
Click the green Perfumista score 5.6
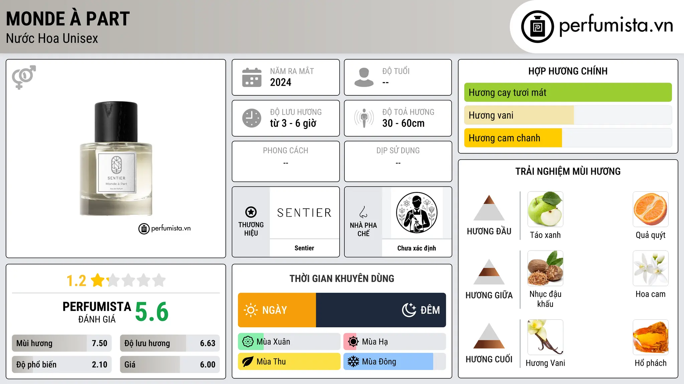coord(152,312)
